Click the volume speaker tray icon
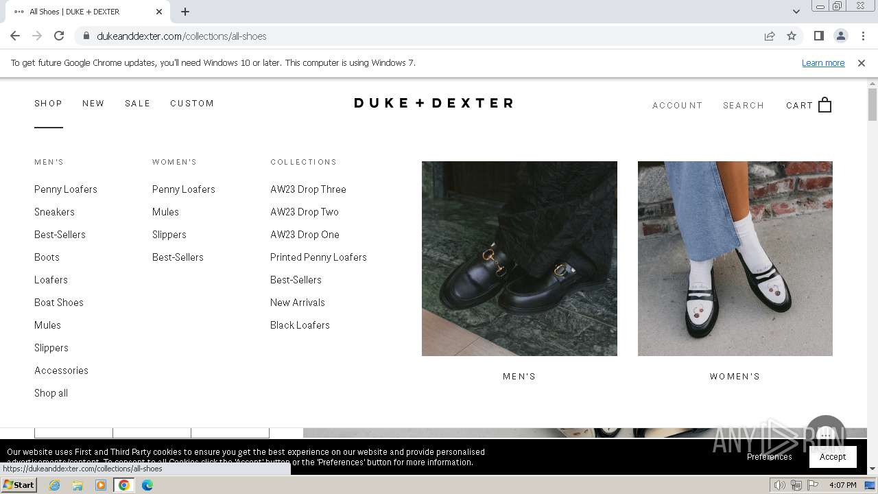This screenshot has width=878, height=494. (x=780, y=485)
